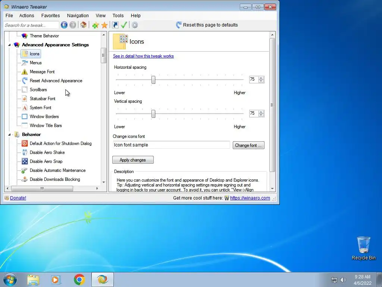Click the Forward navigation arrow icon
Viewport: 382px width, 287px height.
[73, 25]
